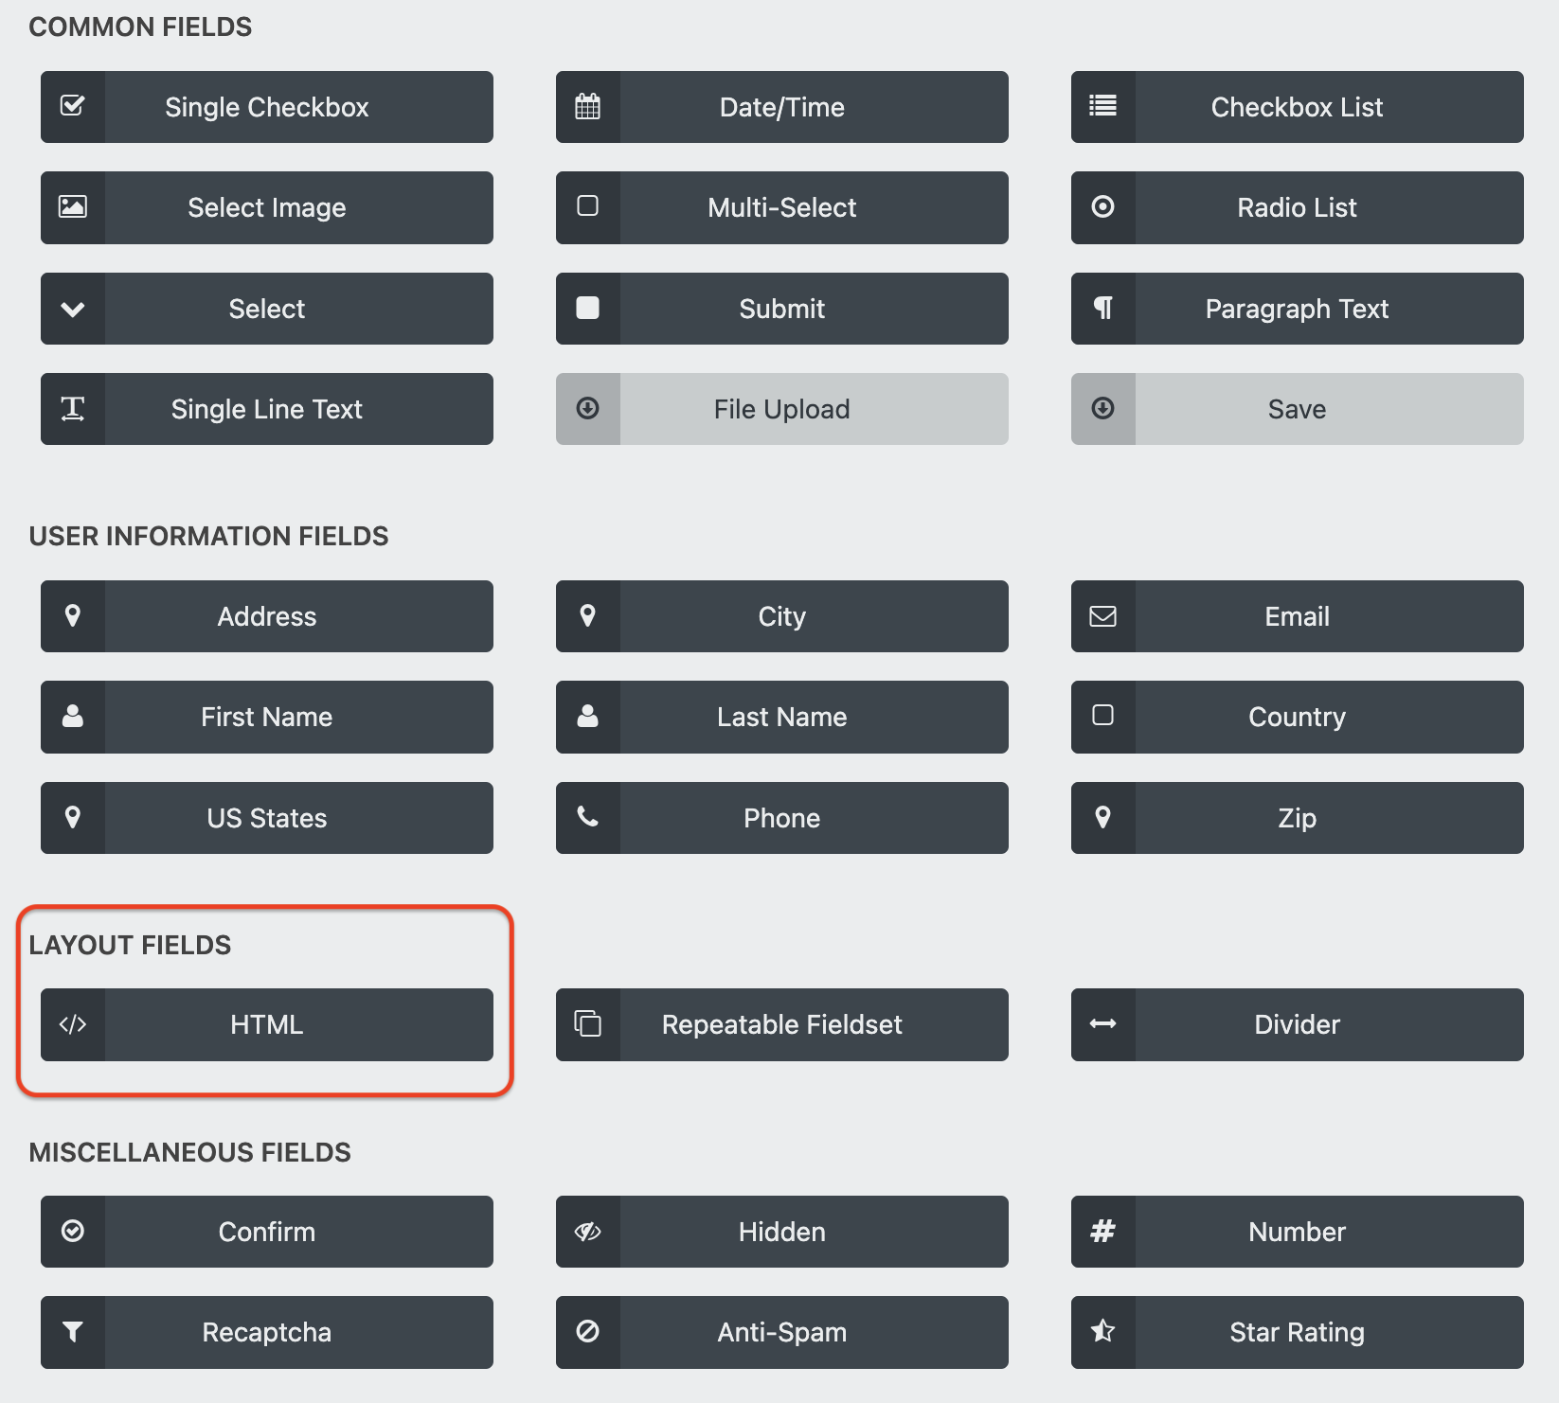Click the phone handset icon on Phone field
1559x1403 pixels.
coord(587,818)
